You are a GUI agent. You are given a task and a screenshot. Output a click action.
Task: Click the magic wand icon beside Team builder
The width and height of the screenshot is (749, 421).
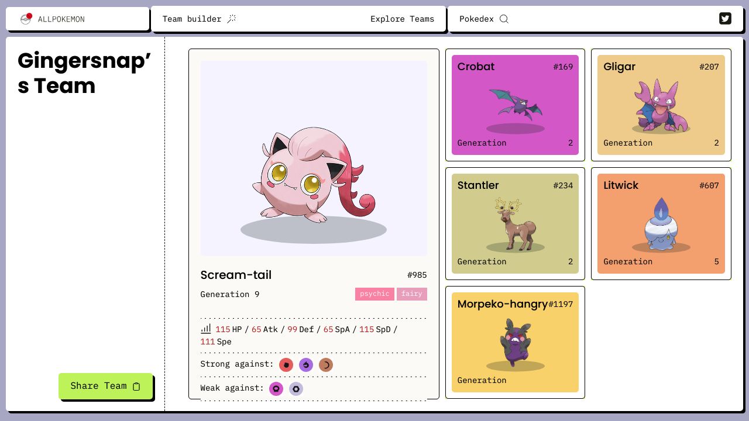pos(232,19)
